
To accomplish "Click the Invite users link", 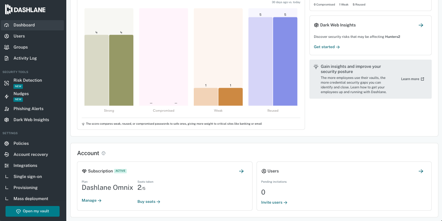I will (274, 202).
